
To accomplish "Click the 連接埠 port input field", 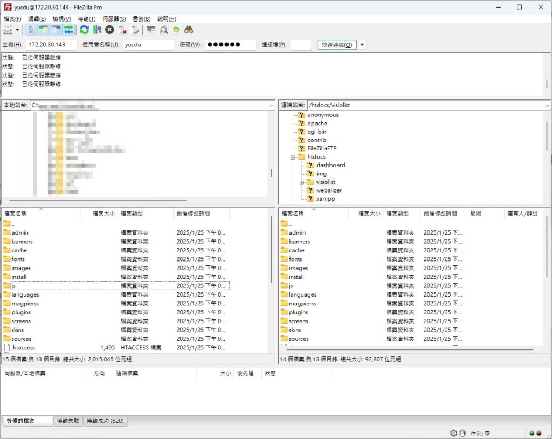I will 300,45.
